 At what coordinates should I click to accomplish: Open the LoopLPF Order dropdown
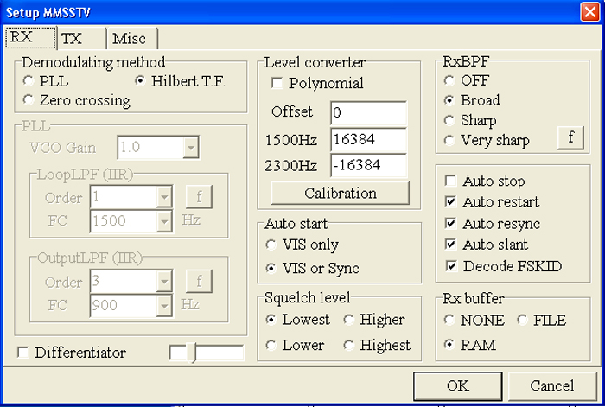(x=164, y=197)
